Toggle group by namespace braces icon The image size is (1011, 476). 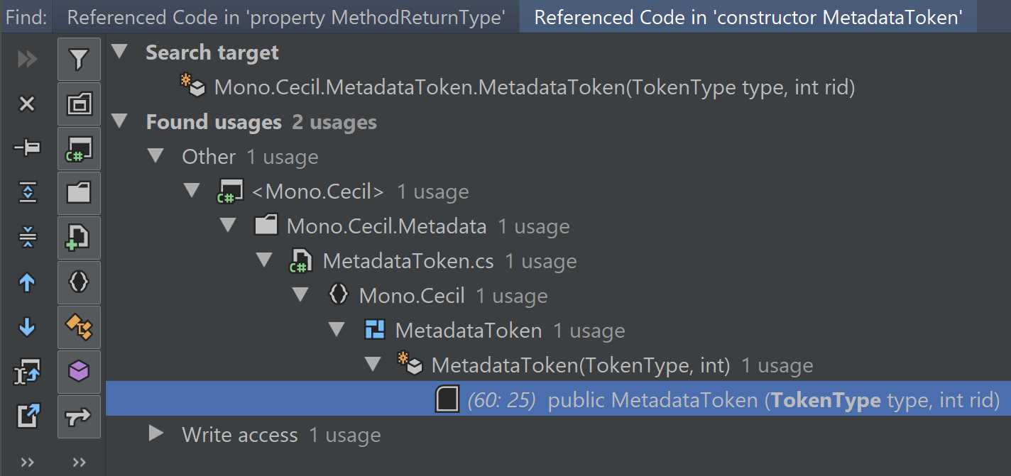[x=79, y=282]
